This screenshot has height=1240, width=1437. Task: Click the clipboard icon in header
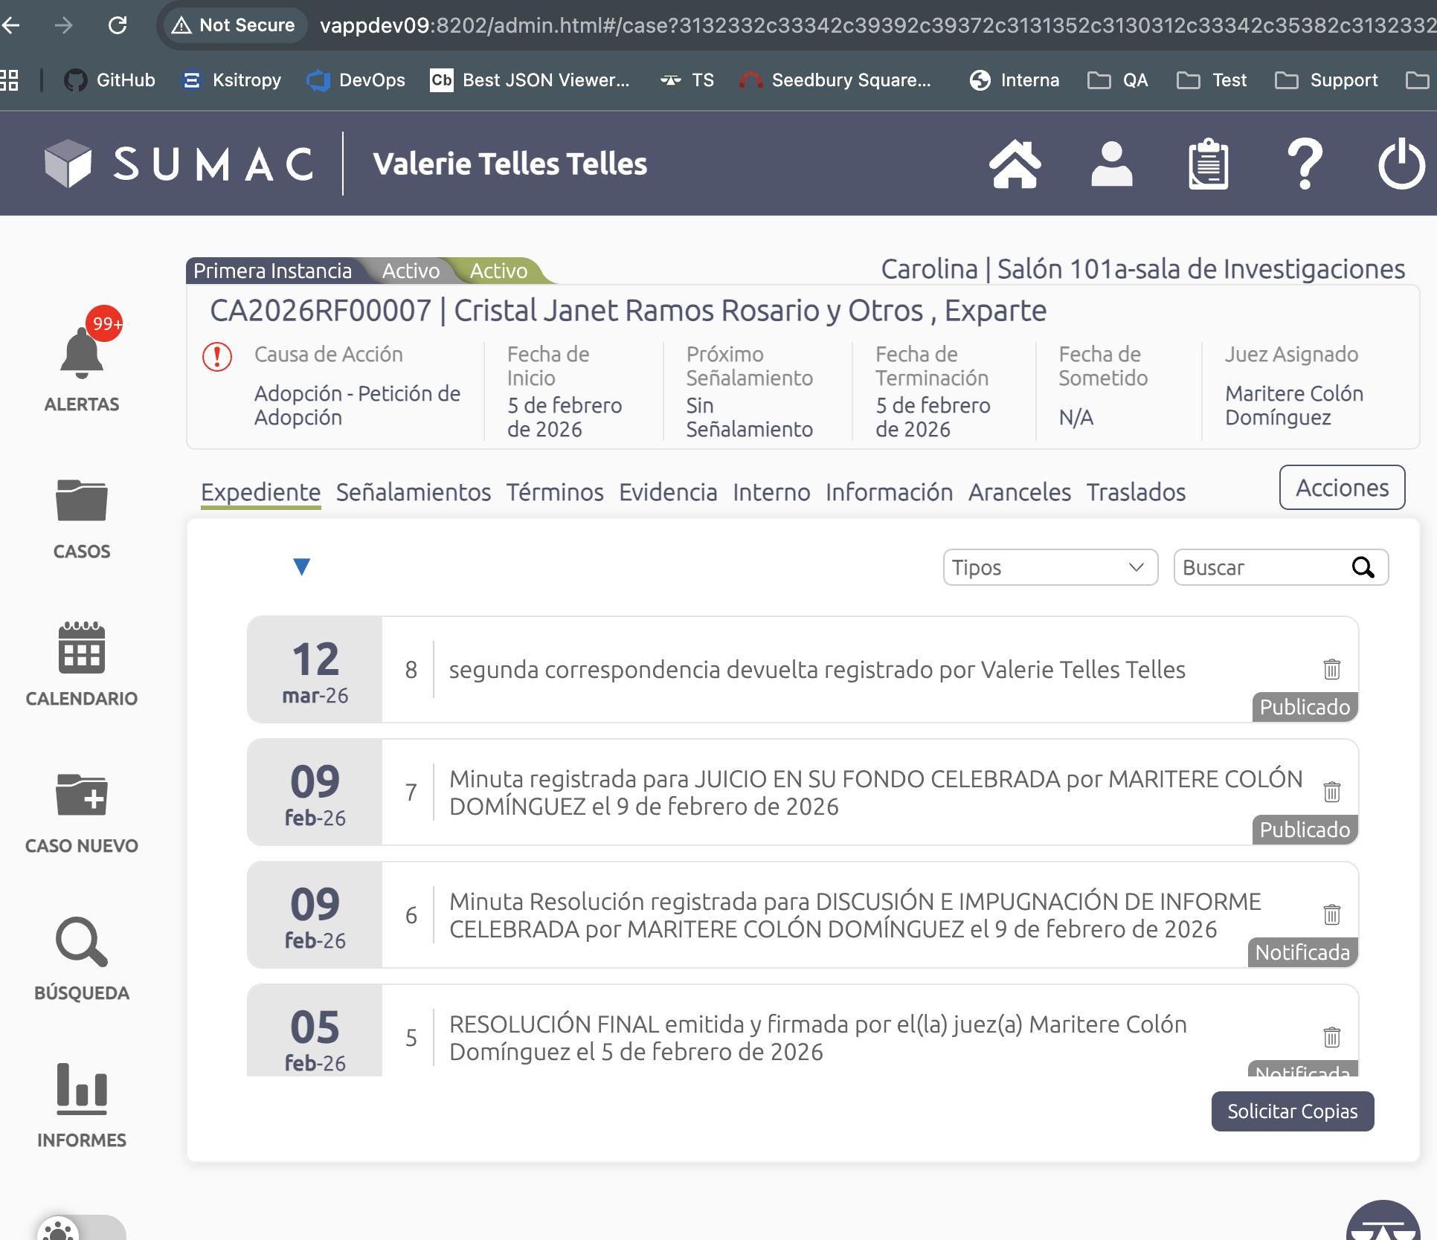pyautogui.click(x=1208, y=164)
